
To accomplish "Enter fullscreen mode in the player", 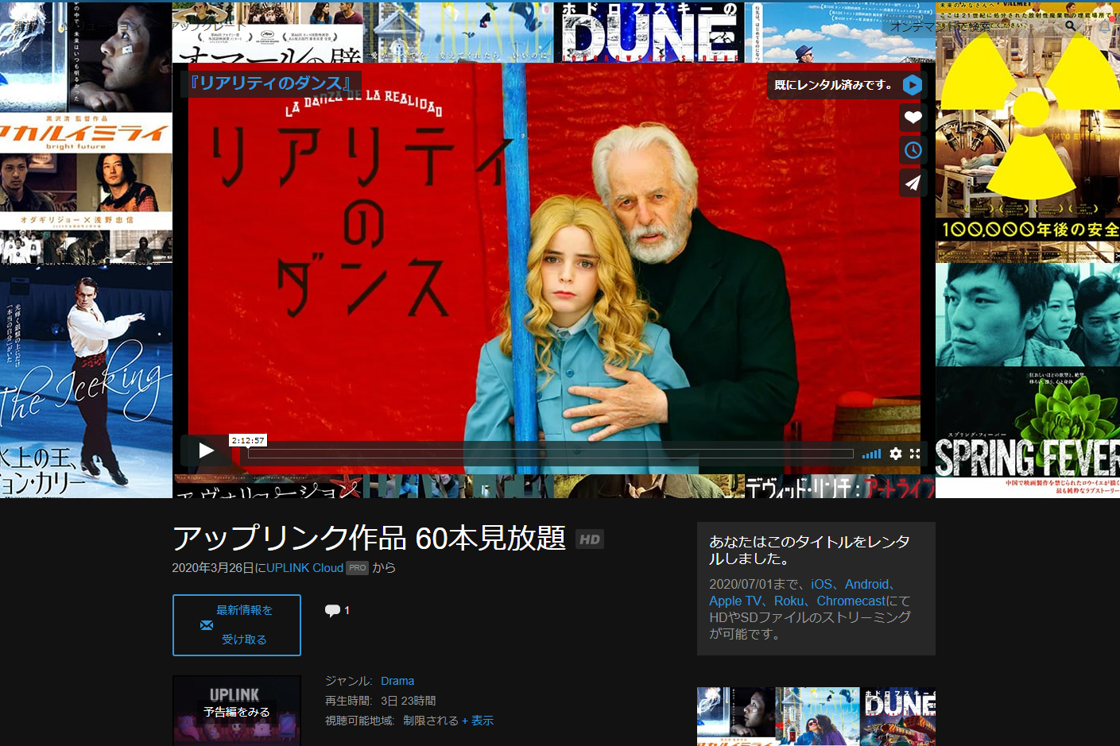I will tap(915, 454).
